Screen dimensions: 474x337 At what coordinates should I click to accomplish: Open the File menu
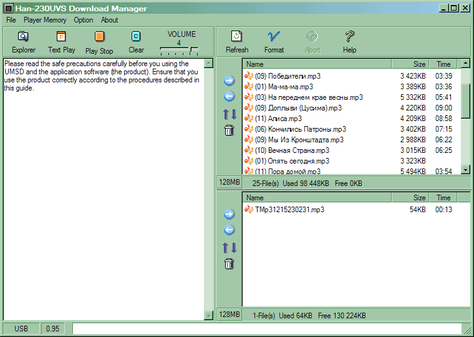(11, 20)
